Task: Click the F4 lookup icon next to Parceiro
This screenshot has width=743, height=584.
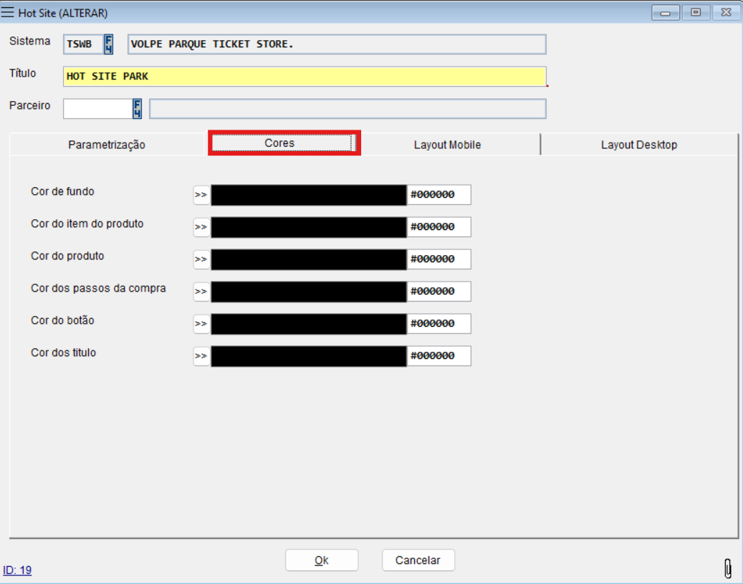Action: point(137,109)
